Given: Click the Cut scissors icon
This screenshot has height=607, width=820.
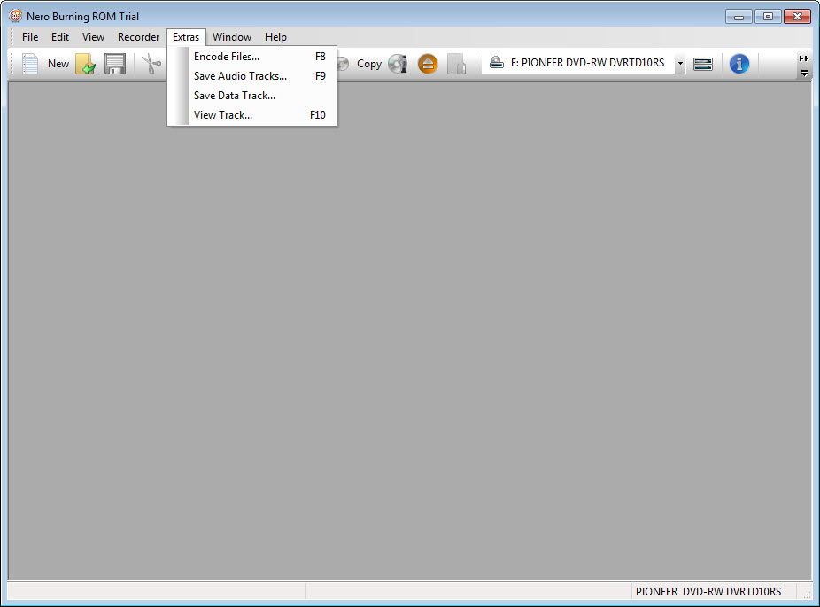Looking at the screenshot, I should (x=151, y=64).
